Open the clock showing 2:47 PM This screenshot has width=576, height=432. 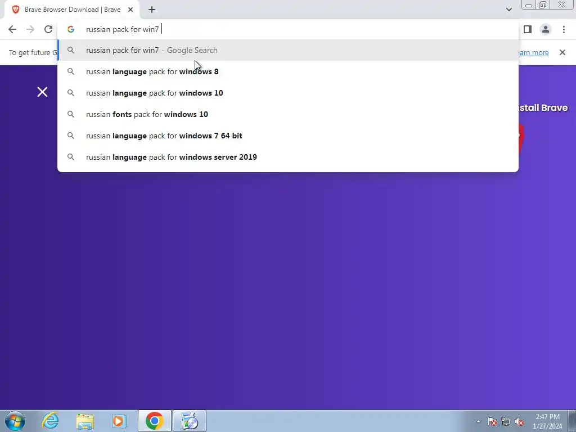[547, 421]
